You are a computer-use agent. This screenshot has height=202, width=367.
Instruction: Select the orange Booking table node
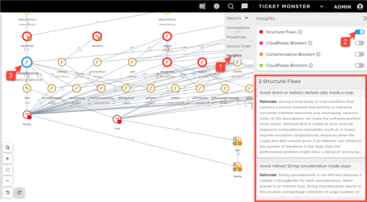237,167
